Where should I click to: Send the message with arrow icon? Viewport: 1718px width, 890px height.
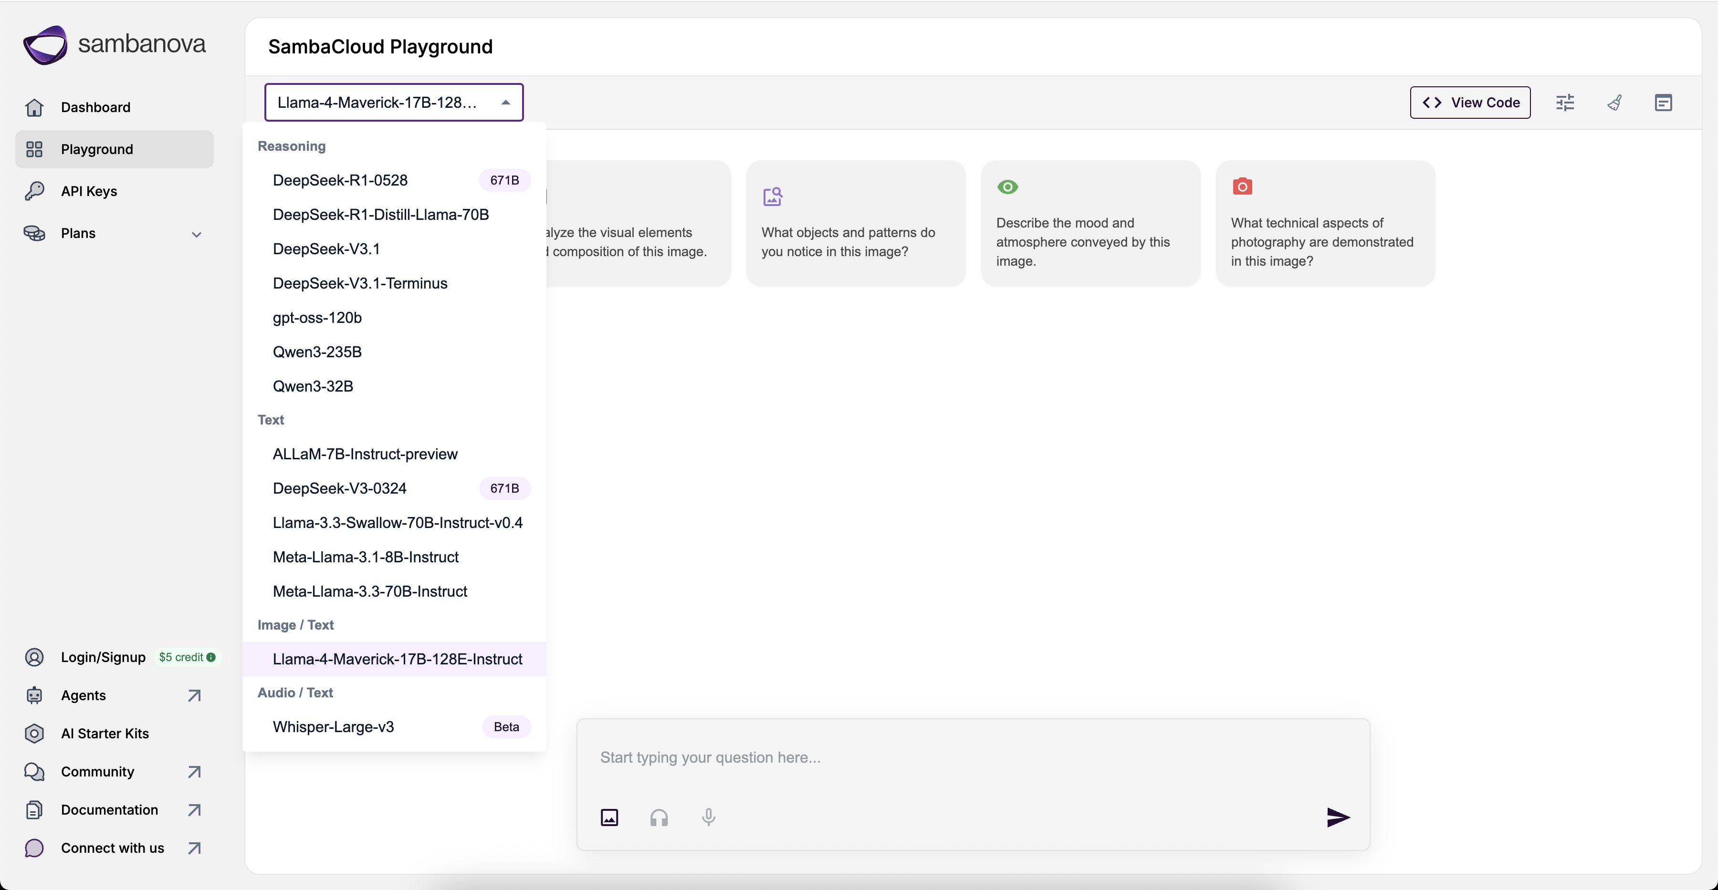click(x=1337, y=817)
